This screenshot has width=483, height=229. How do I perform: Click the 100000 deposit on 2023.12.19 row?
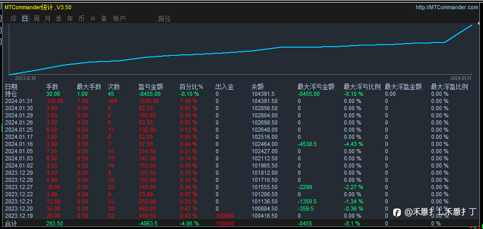coord(225,216)
